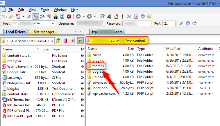
Task: Open the Window menu
Action: pyautogui.click(x=60, y=10)
